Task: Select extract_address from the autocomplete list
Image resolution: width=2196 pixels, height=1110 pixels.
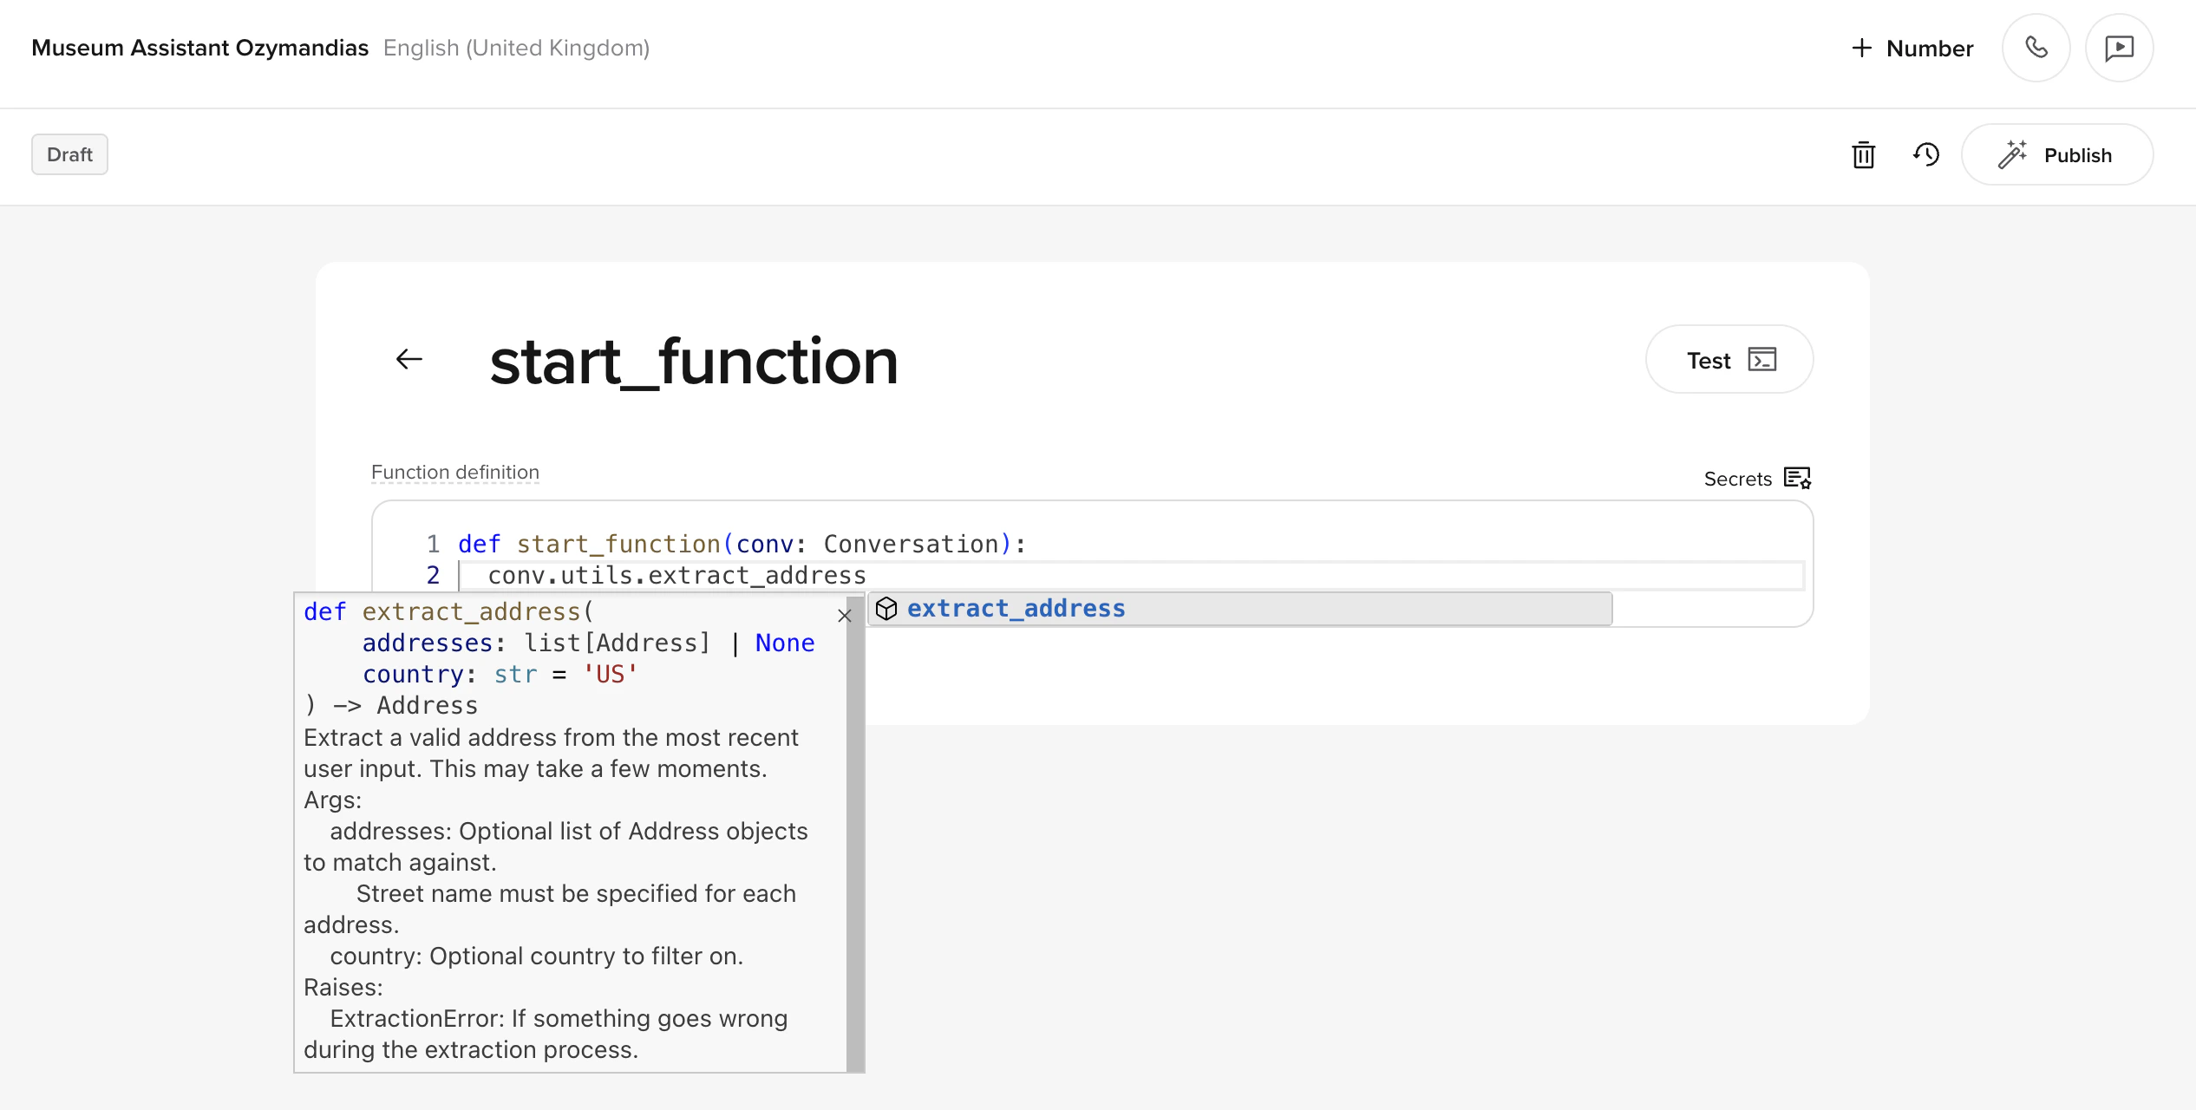Action: [x=1017, y=608]
